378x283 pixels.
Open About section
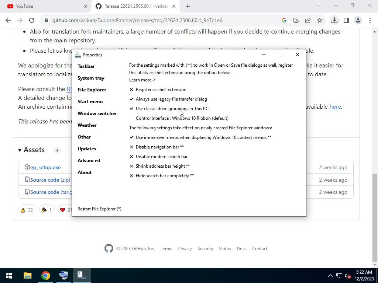pos(85,172)
